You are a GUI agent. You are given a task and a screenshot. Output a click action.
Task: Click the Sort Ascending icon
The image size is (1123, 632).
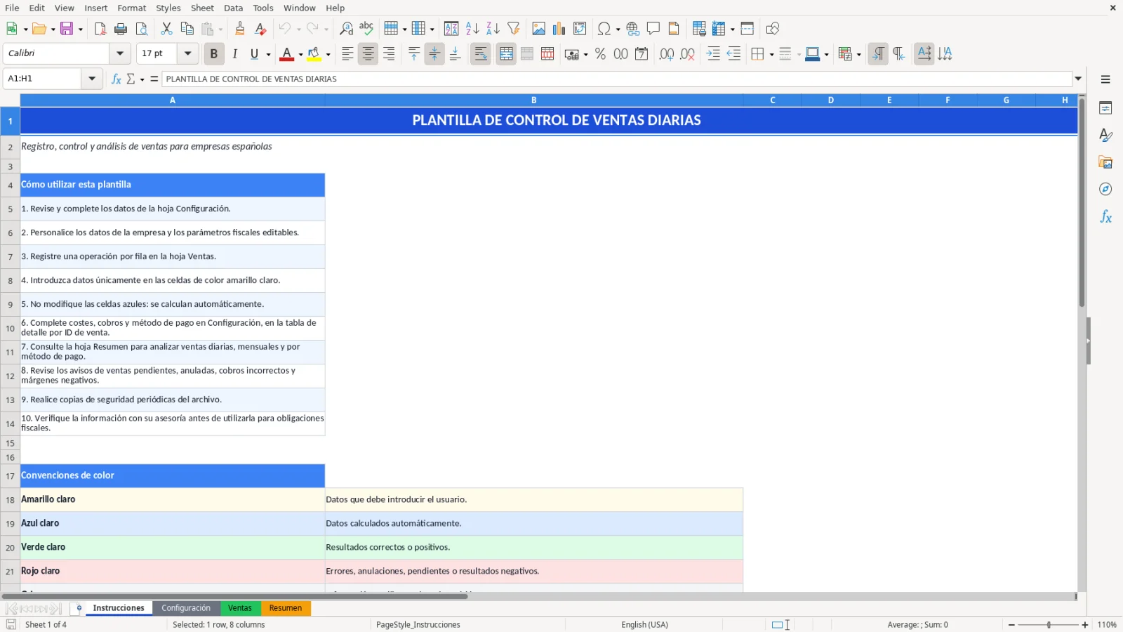click(x=472, y=29)
